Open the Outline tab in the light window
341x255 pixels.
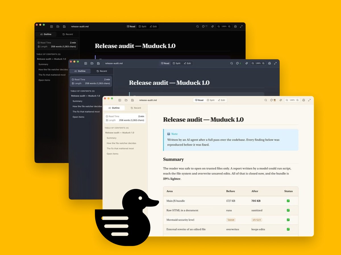click(114, 108)
